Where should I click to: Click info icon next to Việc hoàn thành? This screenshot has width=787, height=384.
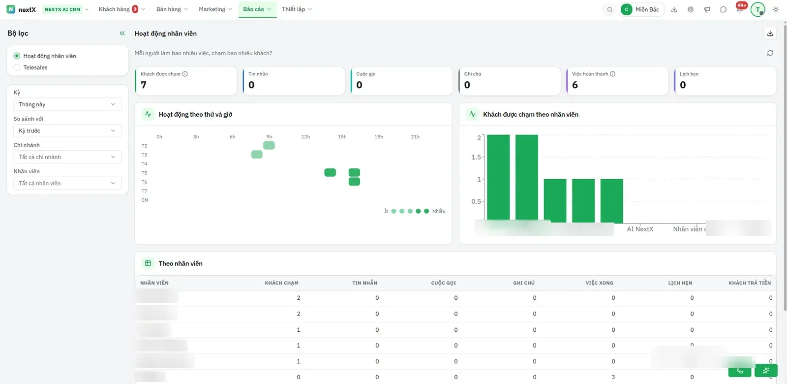[613, 74]
